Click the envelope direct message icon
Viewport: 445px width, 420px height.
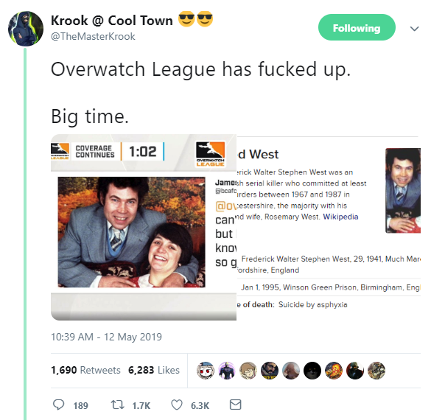pyautogui.click(x=235, y=405)
